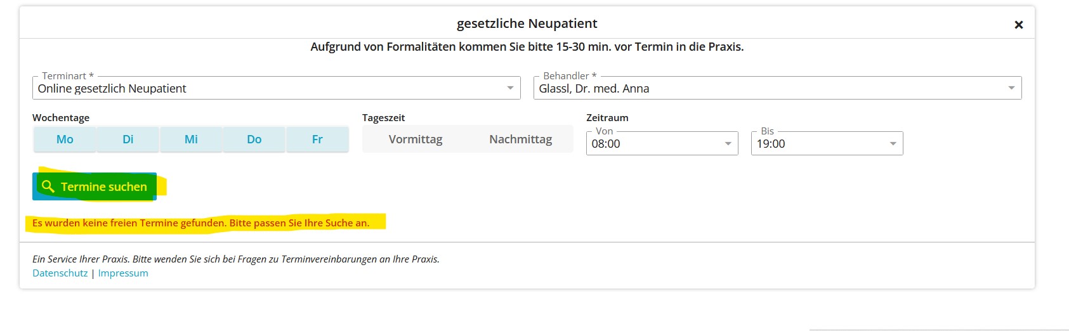Toggle Mi weekday button
1069x331 pixels.
[191, 140]
